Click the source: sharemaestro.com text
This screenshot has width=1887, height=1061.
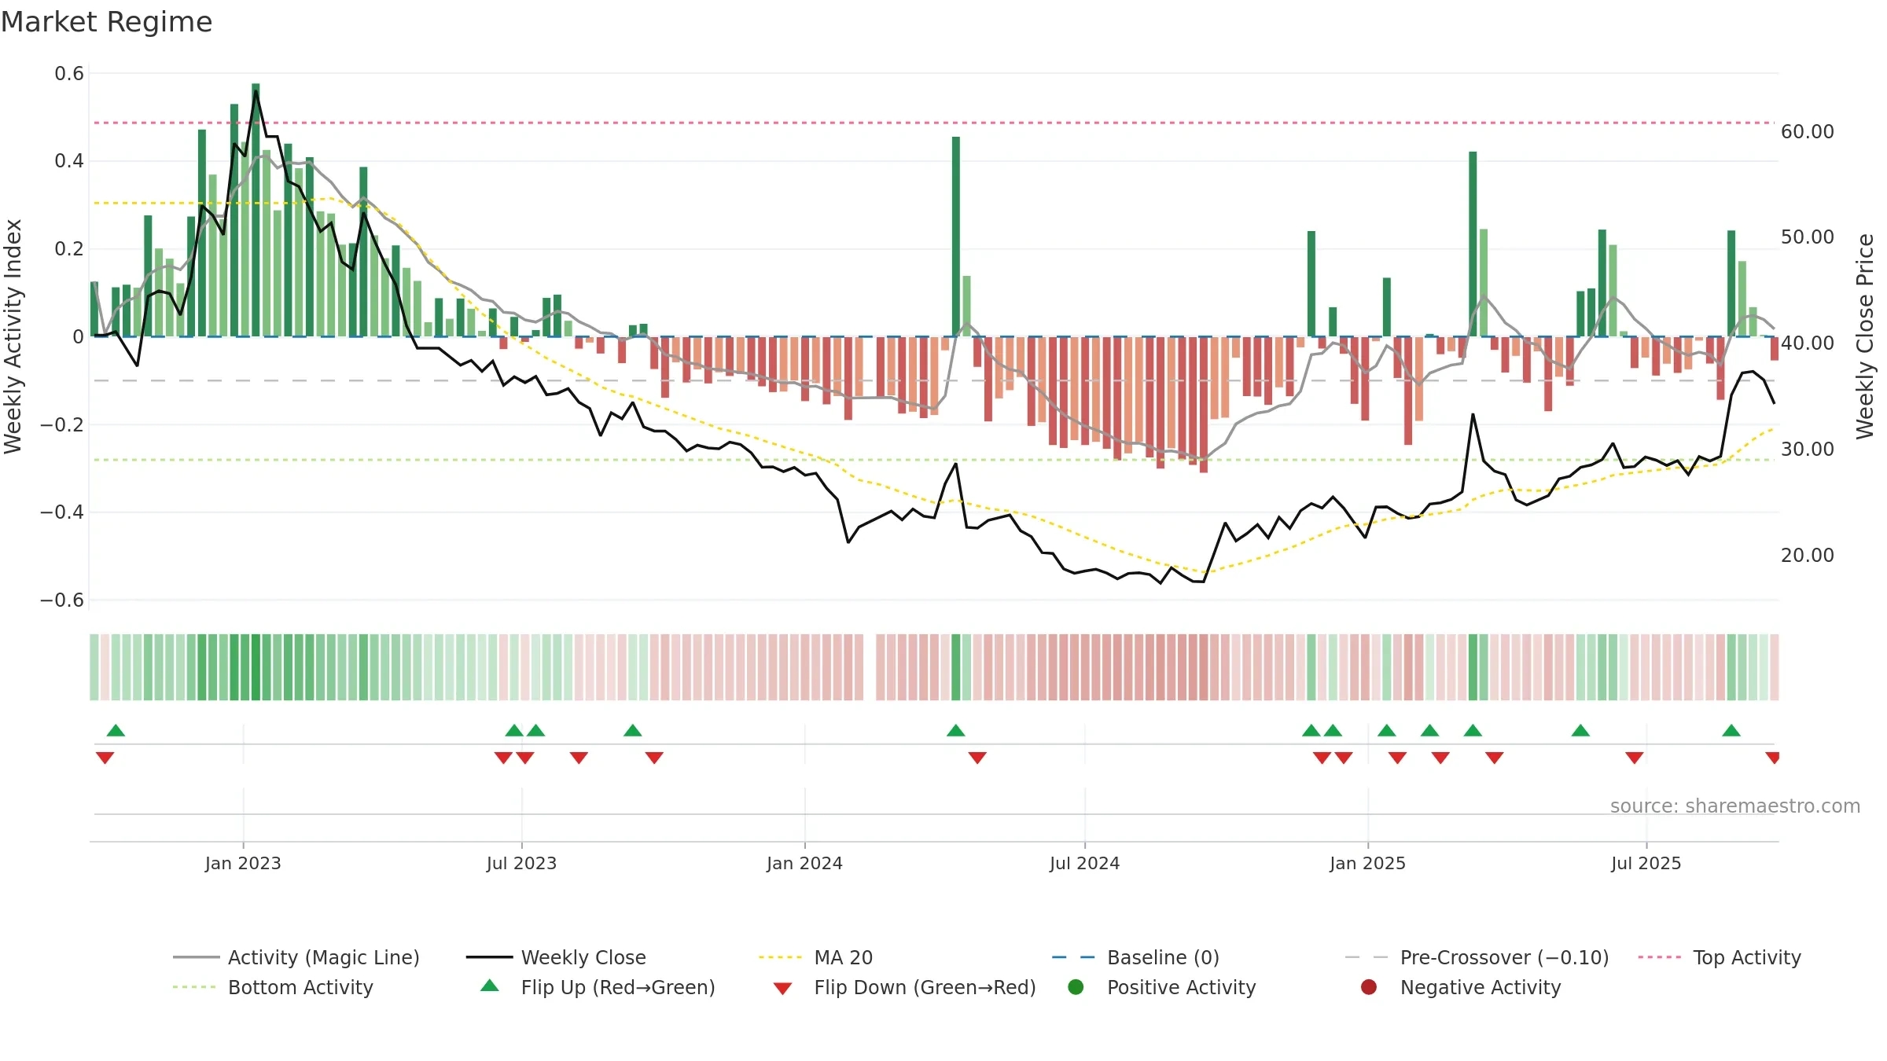1735,806
